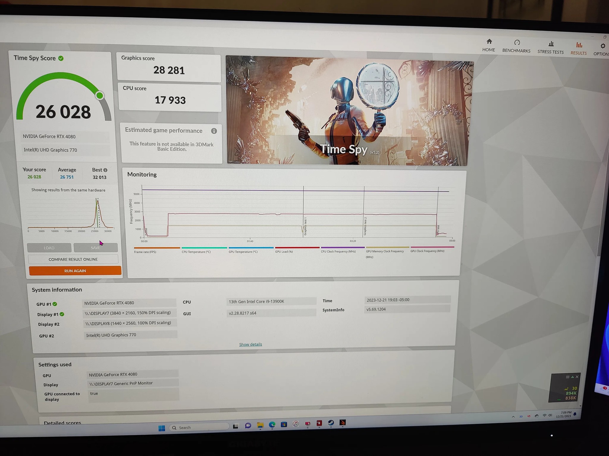Open Task View from the taskbar
Screen dimensions: 609x456
point(236,426)
